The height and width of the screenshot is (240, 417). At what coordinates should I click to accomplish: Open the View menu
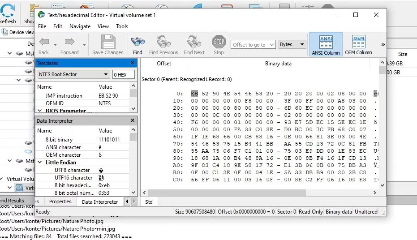[x=103, y=26]
